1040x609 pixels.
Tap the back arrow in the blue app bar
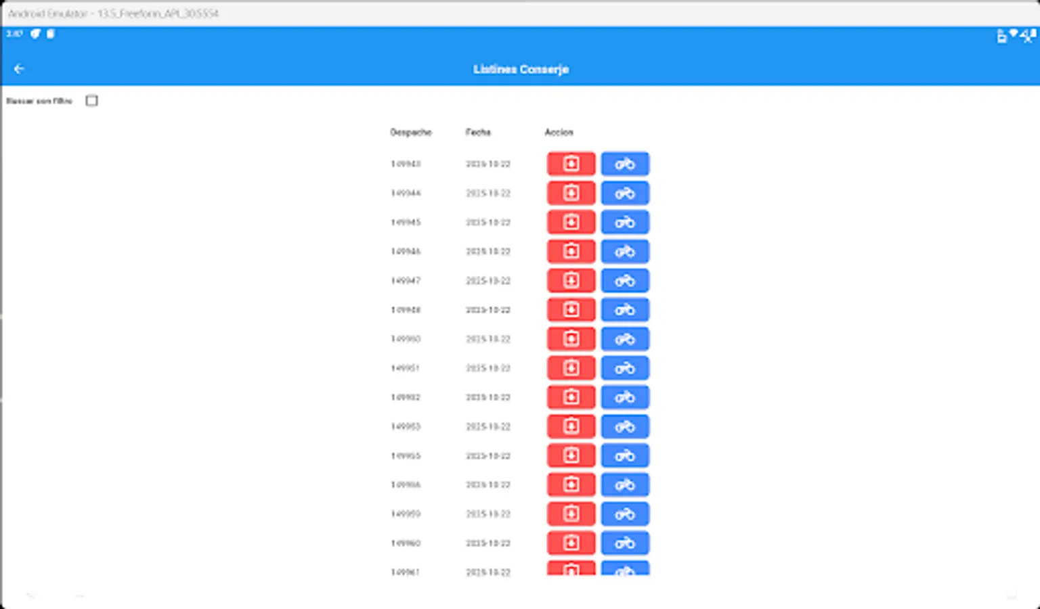(19, 68)
